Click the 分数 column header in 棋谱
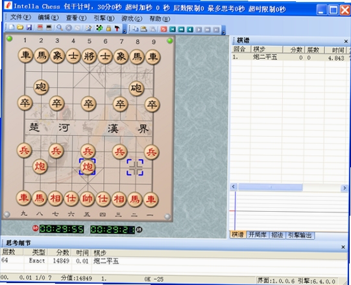 [x=293, y=50]
